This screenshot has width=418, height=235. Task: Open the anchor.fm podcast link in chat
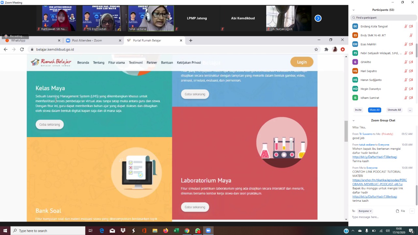pyautogui.click(x=379, y=182)
